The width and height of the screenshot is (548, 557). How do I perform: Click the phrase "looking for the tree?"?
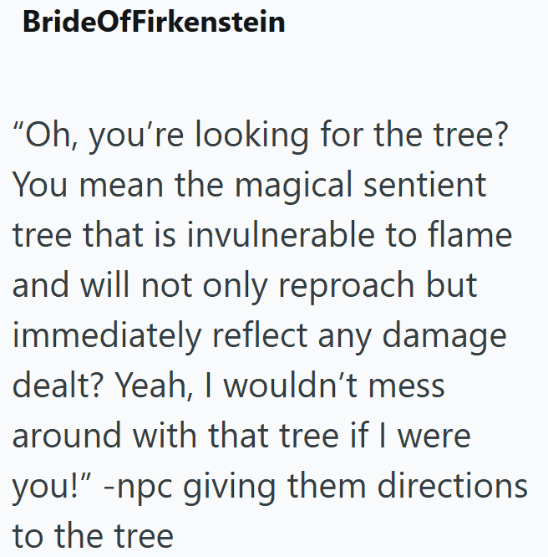(x=352, y=136)
